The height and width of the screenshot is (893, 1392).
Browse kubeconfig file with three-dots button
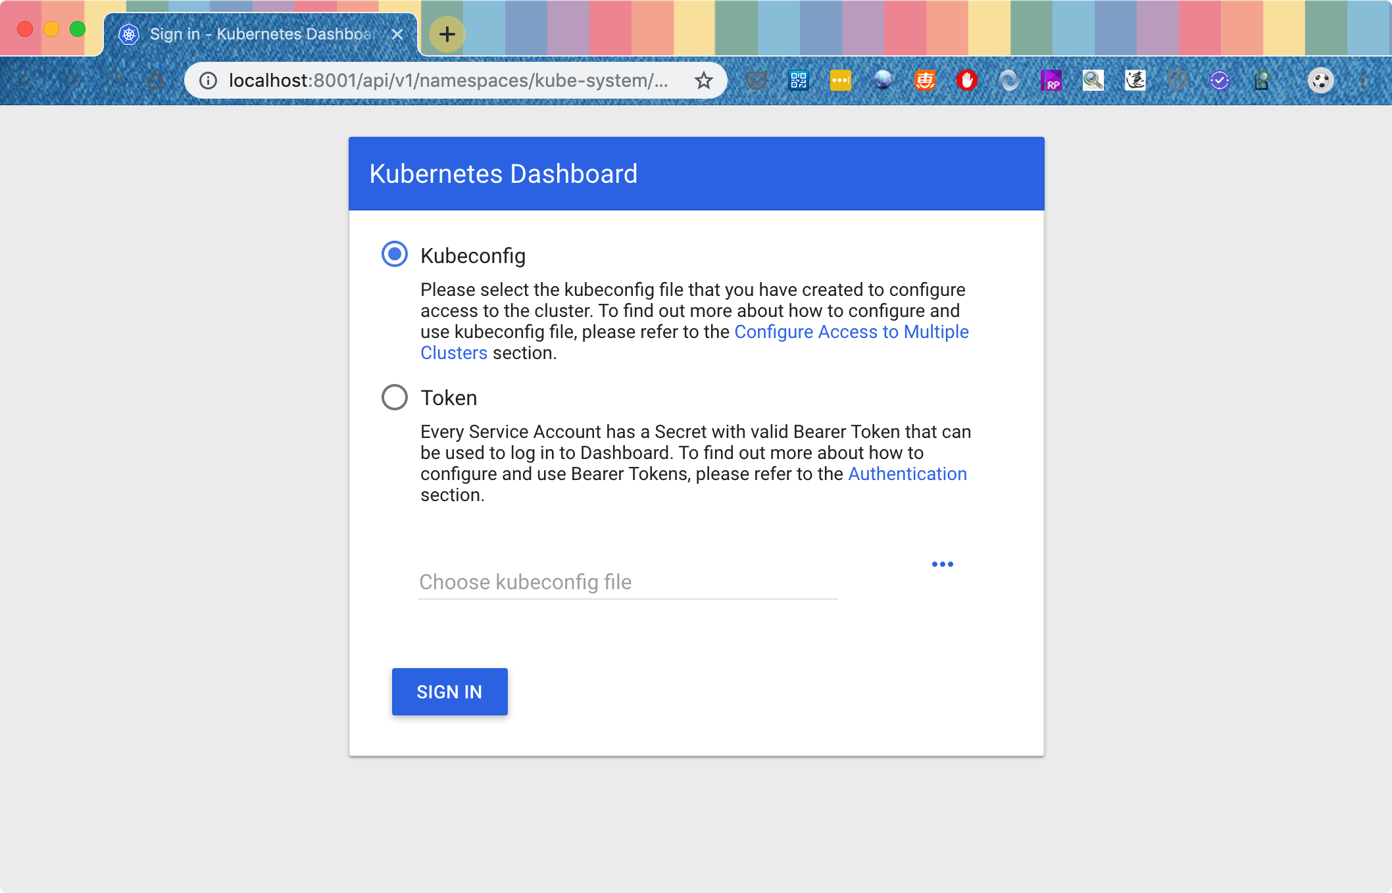942,564
